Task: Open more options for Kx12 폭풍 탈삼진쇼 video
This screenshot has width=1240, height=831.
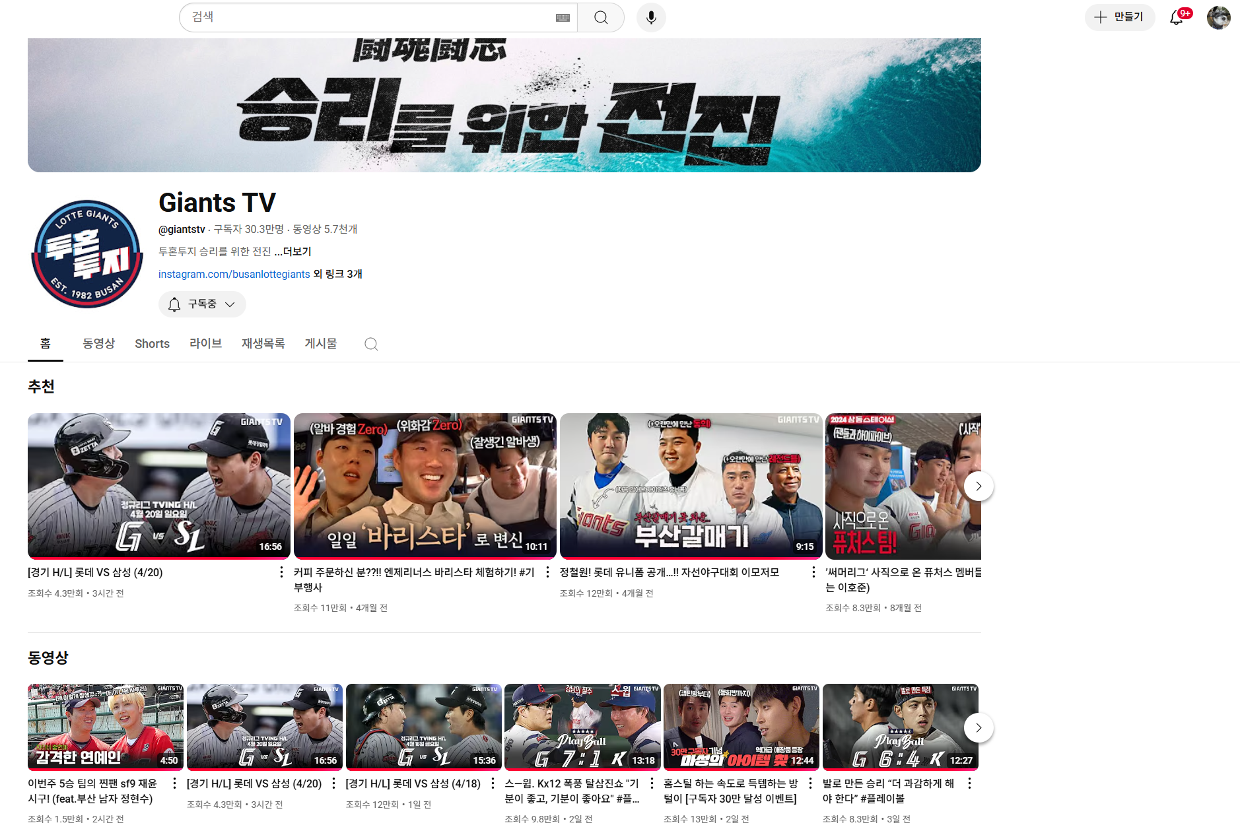Action: click(x=652, y=783)
